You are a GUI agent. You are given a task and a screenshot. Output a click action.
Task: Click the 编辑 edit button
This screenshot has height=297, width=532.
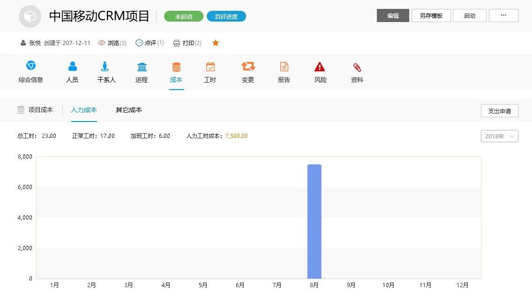click(393, 15)
